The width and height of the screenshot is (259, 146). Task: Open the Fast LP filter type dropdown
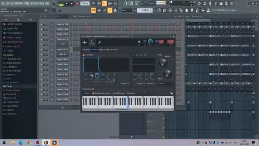166,84
